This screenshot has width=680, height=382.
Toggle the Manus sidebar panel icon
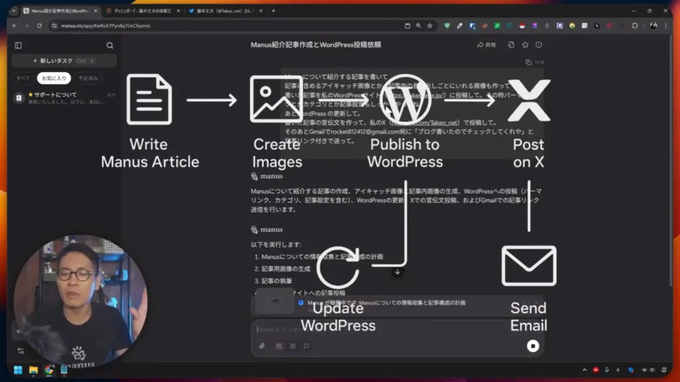(x=18, y=46)
